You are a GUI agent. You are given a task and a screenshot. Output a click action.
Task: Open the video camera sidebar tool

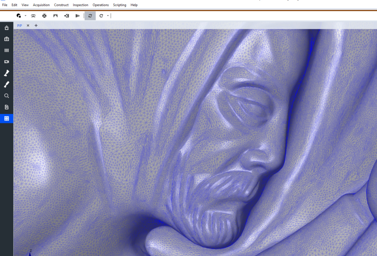6,62
